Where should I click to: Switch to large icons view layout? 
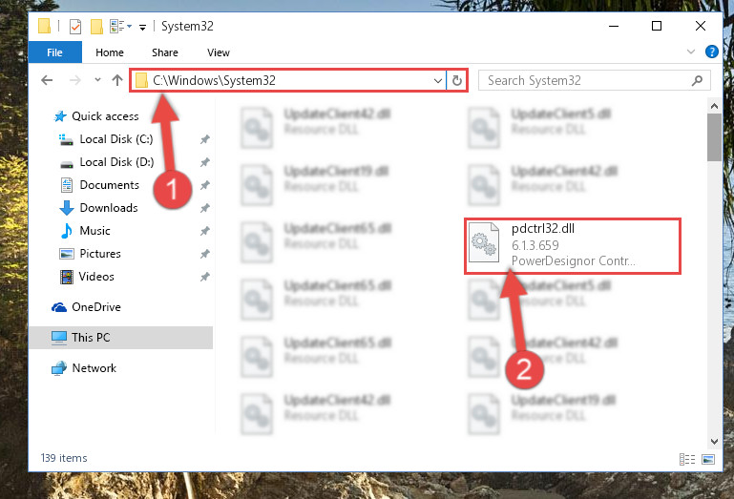click(x=708, y=459)
